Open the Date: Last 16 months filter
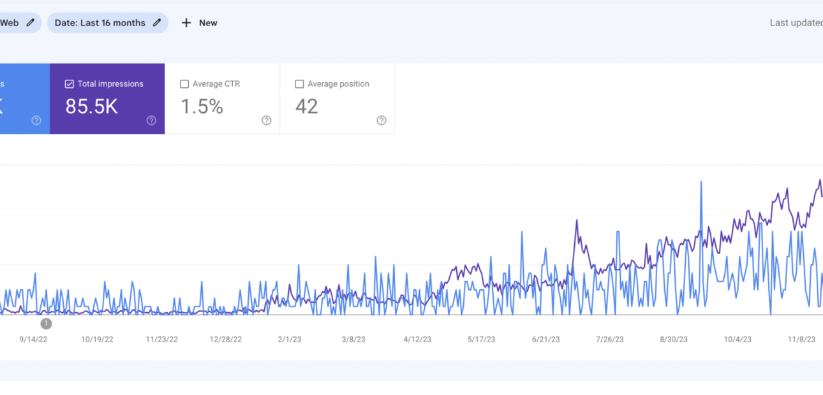823x395 pixels. 100,23
